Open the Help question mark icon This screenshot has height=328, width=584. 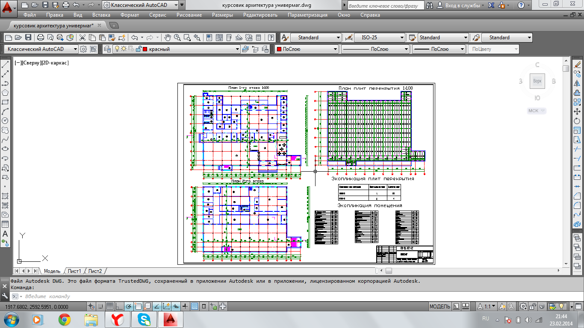pos(271,37)
